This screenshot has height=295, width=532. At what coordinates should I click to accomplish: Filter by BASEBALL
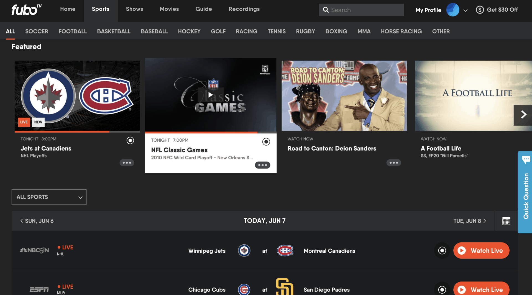(x=154, y=31)
